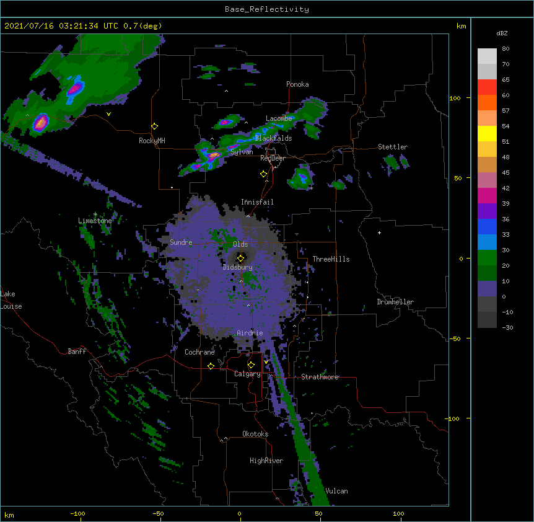Click the yellow v marker northeast of Calgary
Screen dimensions: 534x522
[x=266, y=362]
